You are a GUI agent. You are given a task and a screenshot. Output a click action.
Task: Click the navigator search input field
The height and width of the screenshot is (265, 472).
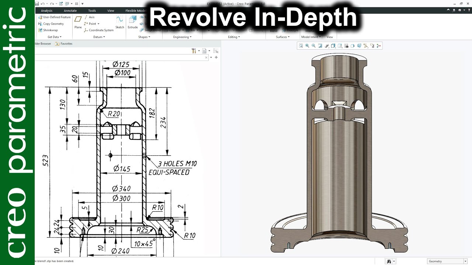tap(122, 57)
